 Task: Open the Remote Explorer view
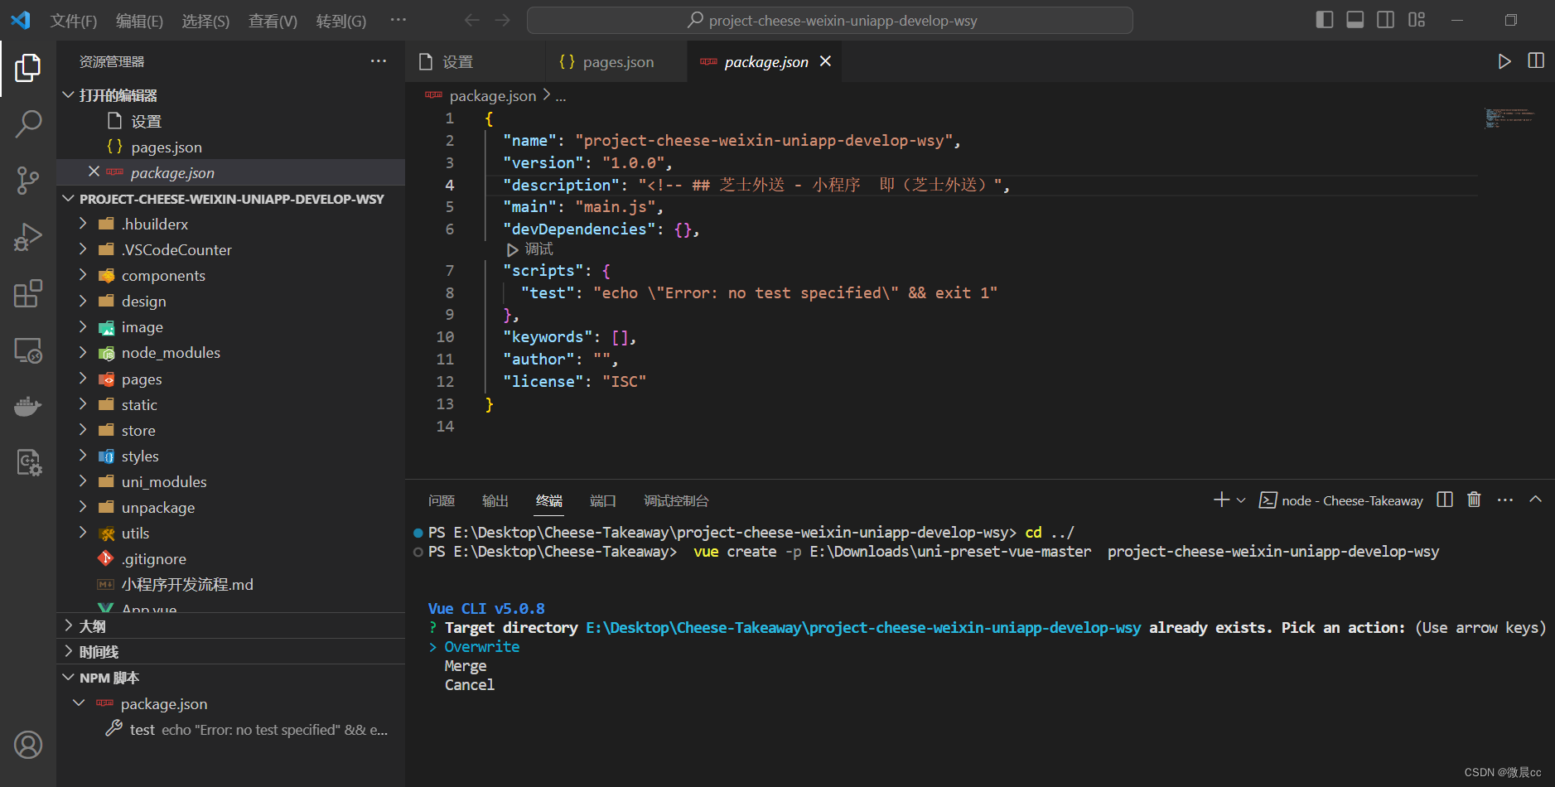click(x=28, y=350)
